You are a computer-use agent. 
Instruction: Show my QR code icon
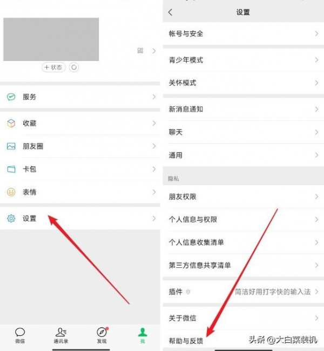point(140,50)
